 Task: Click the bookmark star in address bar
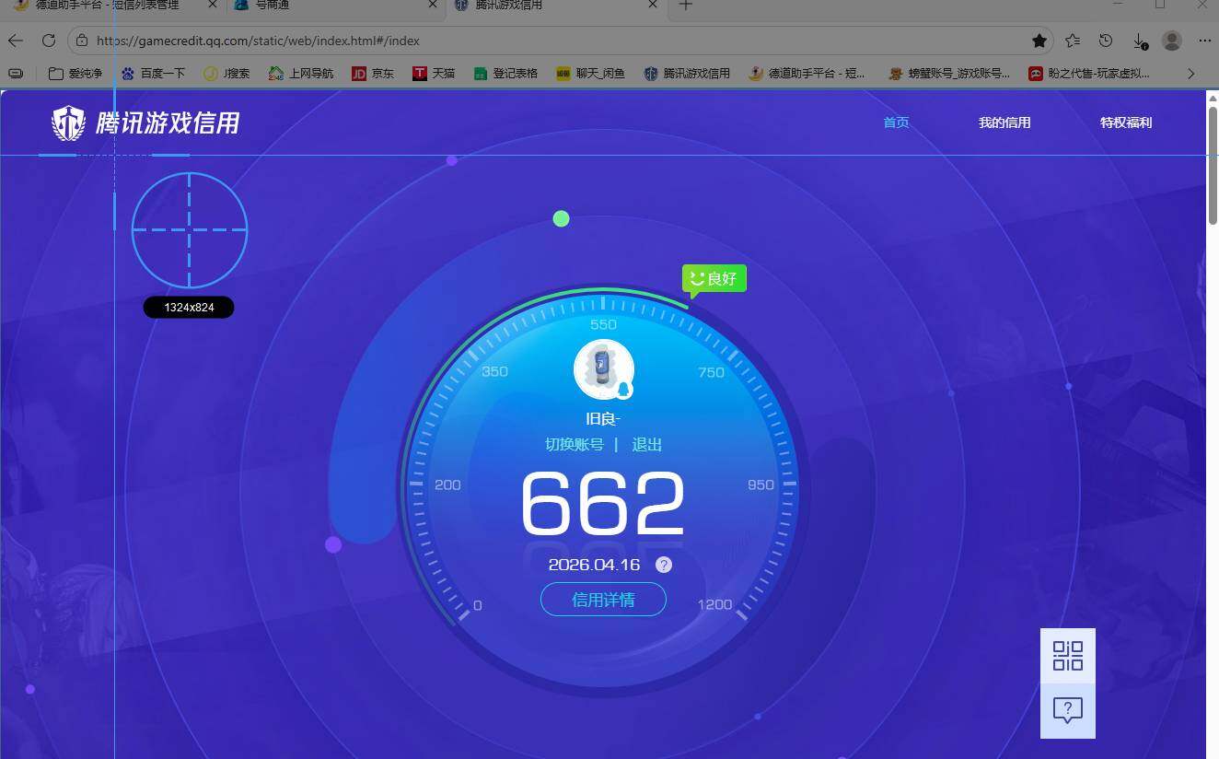(1039, 41)
